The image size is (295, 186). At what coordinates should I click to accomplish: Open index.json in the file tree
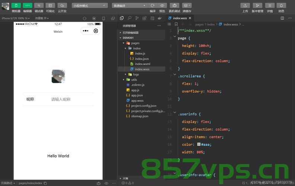(141, 59)
